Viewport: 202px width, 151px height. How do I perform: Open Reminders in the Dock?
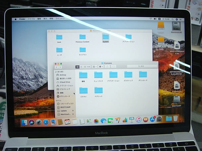pyautogui.click(x=82, y=121)
